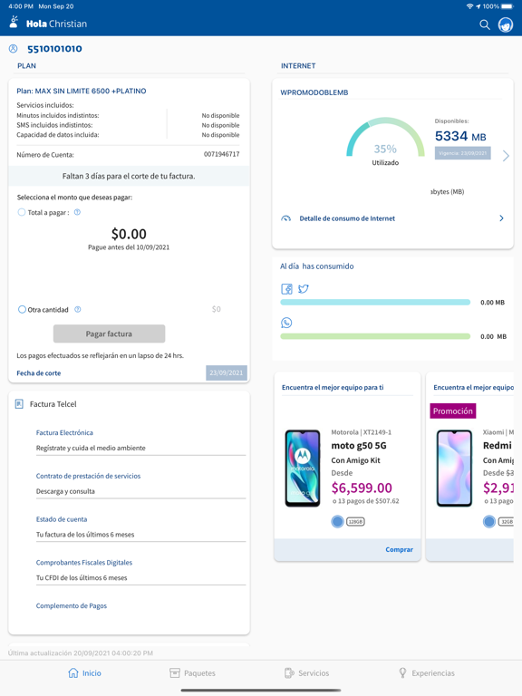Switch to the Experiencias tab
This screenshot has width=522, height=696.
(x=427, y=673)
